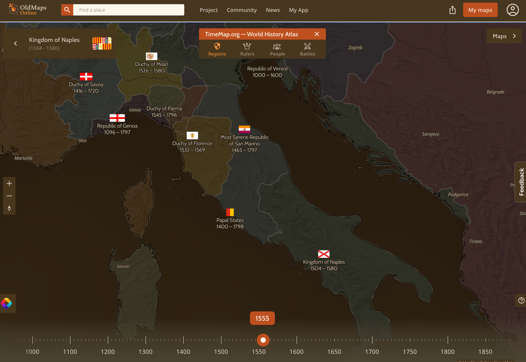Open My maps button
526x362 pixels.
pyautogui.click(x=480, y=10)
